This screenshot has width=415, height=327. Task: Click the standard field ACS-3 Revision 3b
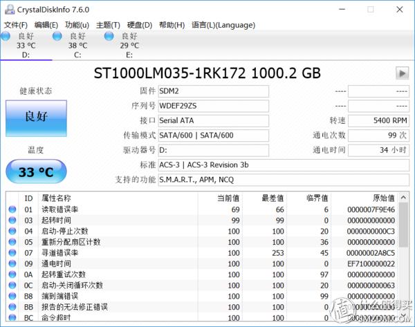[x=284, y=165]
